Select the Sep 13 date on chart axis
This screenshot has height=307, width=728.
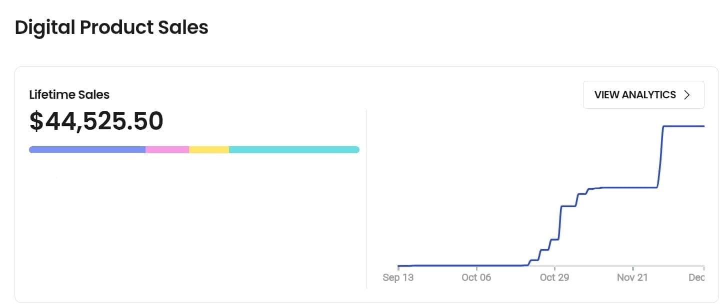(398, 278)
